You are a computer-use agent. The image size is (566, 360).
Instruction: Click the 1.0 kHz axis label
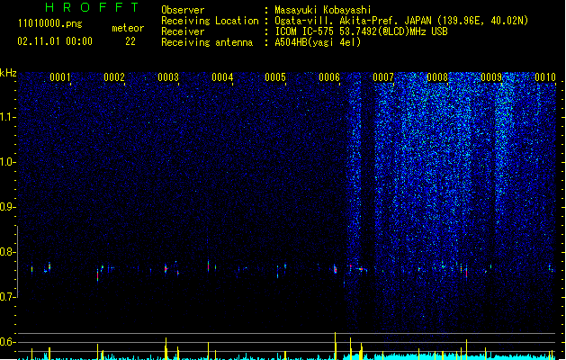(8, 162)
